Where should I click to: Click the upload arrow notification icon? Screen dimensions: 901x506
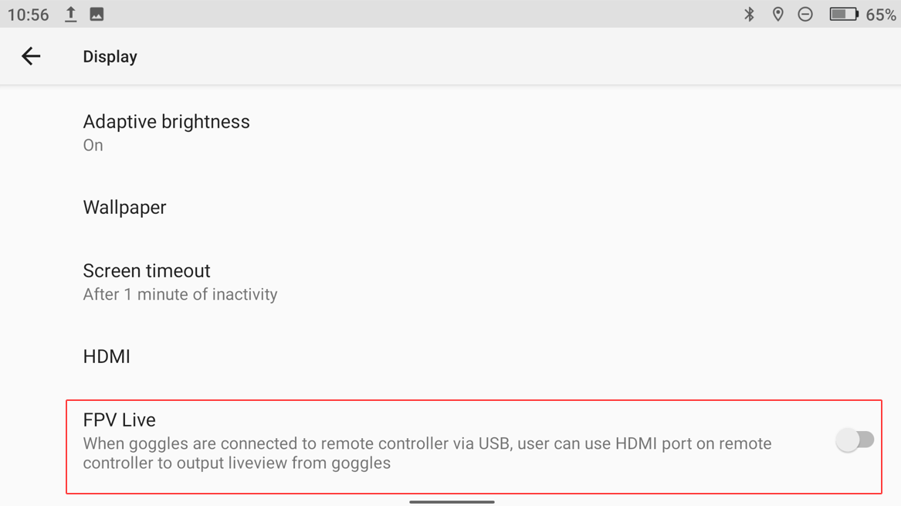(70, 14)
